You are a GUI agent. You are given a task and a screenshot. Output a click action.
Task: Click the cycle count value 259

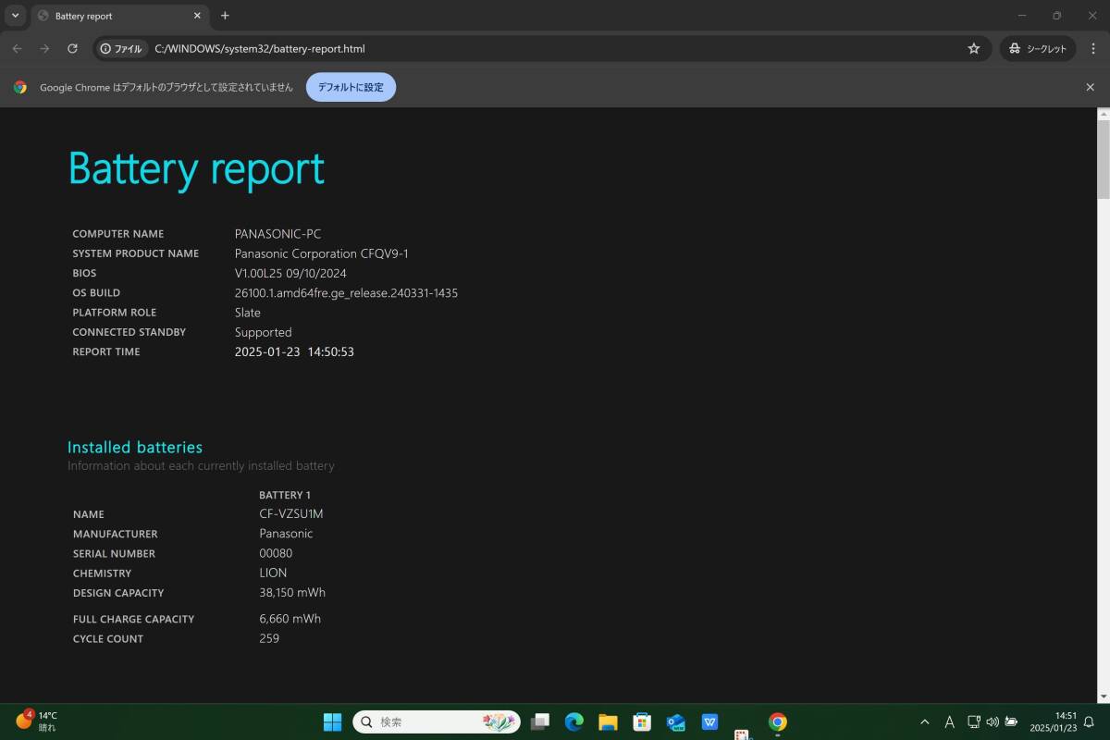coord(269,638)
